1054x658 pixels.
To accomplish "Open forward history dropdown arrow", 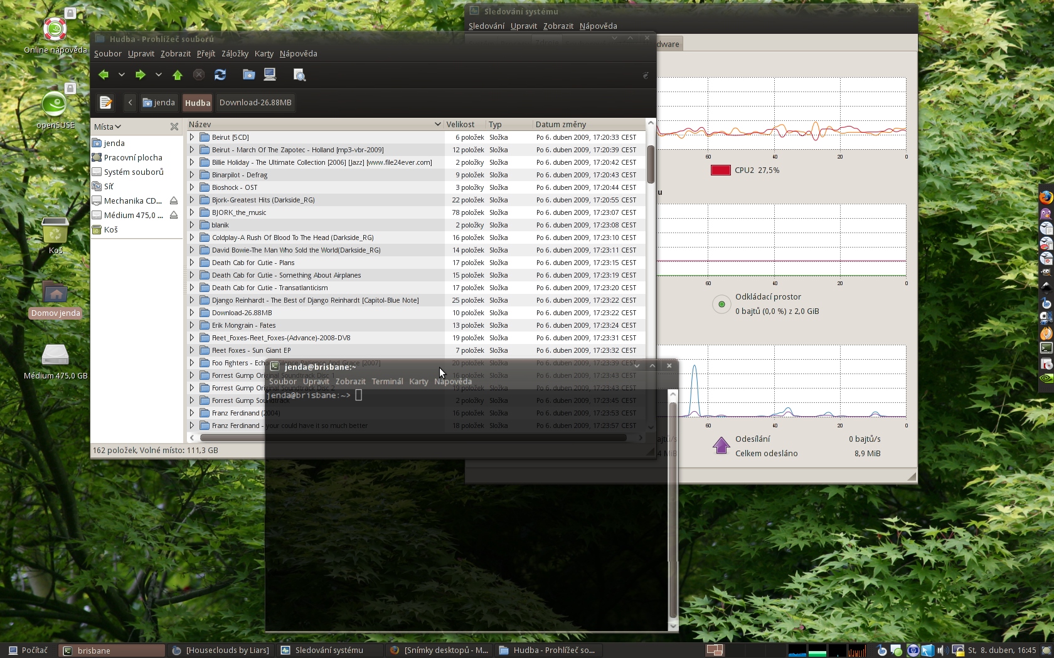I will 159,75.
